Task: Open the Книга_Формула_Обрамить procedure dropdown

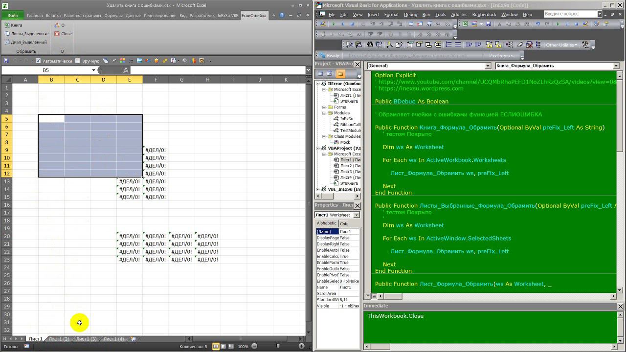Action: (616, 66)
